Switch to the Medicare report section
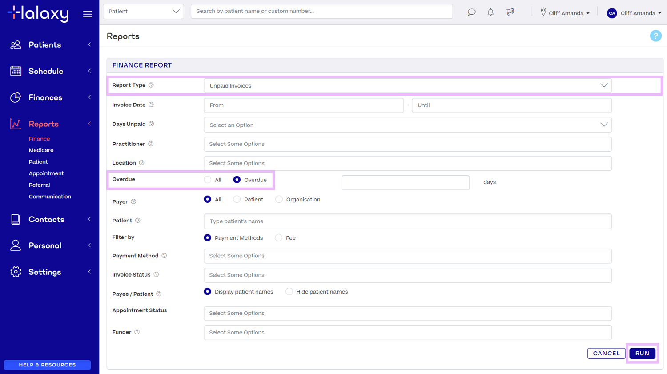The height and width of the screenshot is (374, 667). click(x=41, y=150)
